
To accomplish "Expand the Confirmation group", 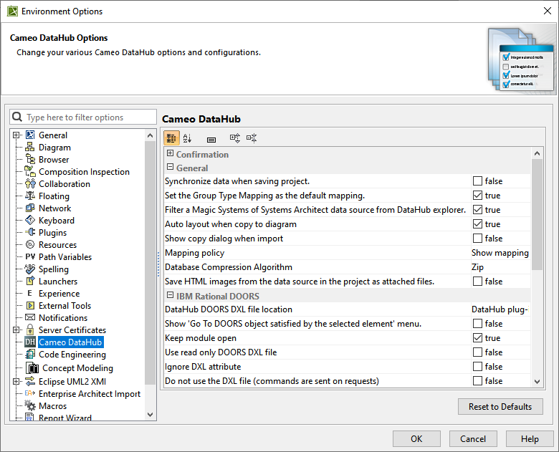I will (x=170, y=153).
